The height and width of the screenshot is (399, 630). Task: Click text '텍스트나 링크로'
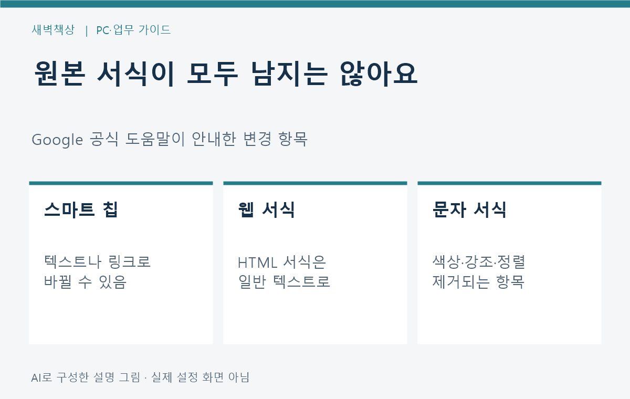click(98, 261)
